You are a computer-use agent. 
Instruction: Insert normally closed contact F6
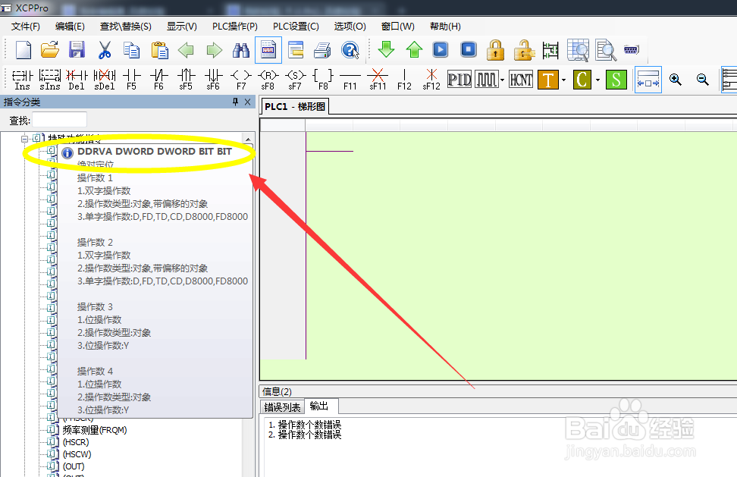159,80
